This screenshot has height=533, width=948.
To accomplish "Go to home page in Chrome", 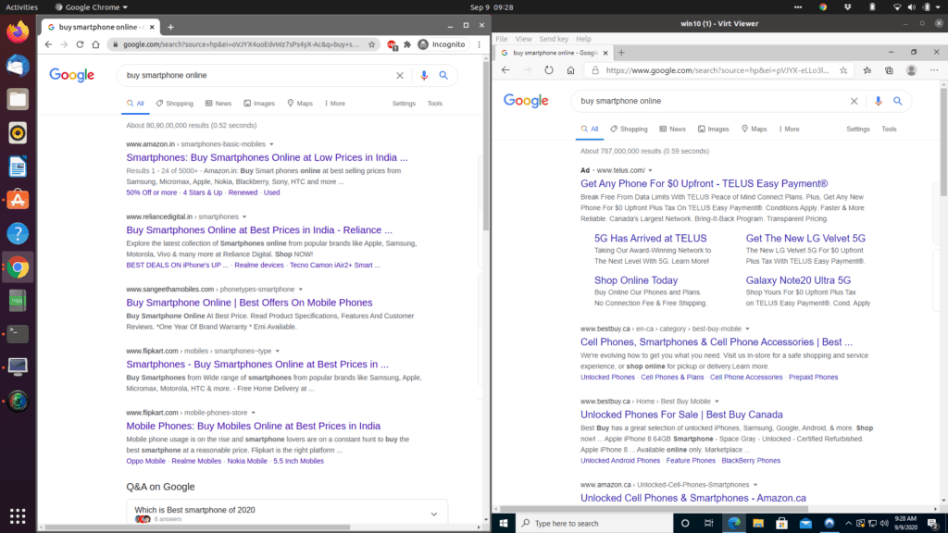I will coord(95,44).
